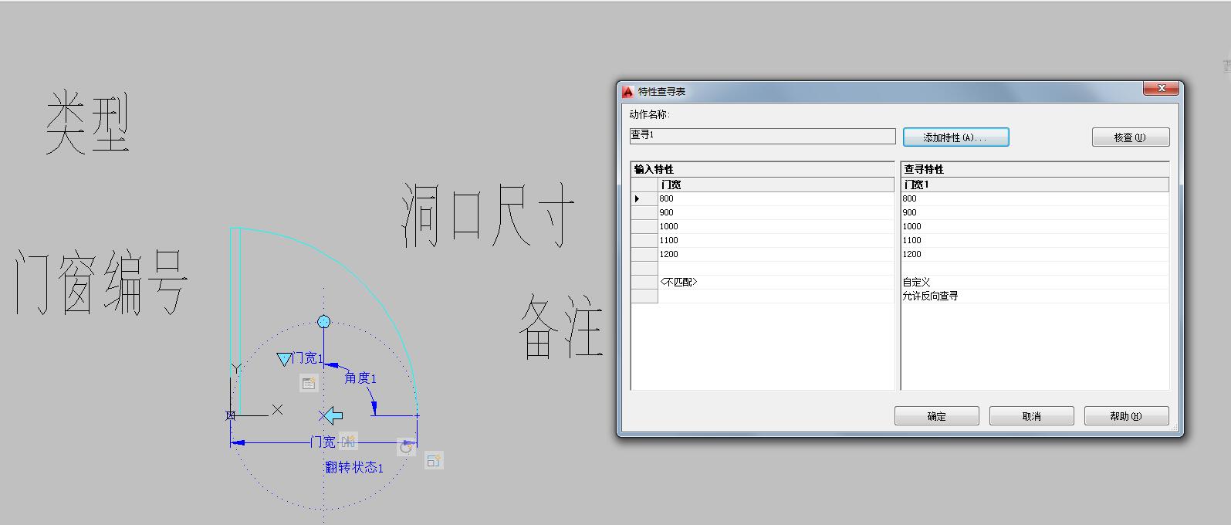Click 取消 to cancel the dialog
1231x525 pixels.
pos(1031,416)
